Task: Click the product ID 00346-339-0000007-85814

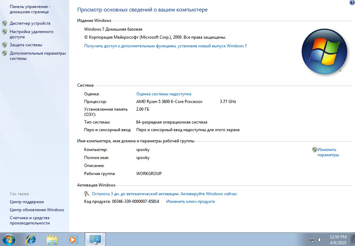Action: 136,201
